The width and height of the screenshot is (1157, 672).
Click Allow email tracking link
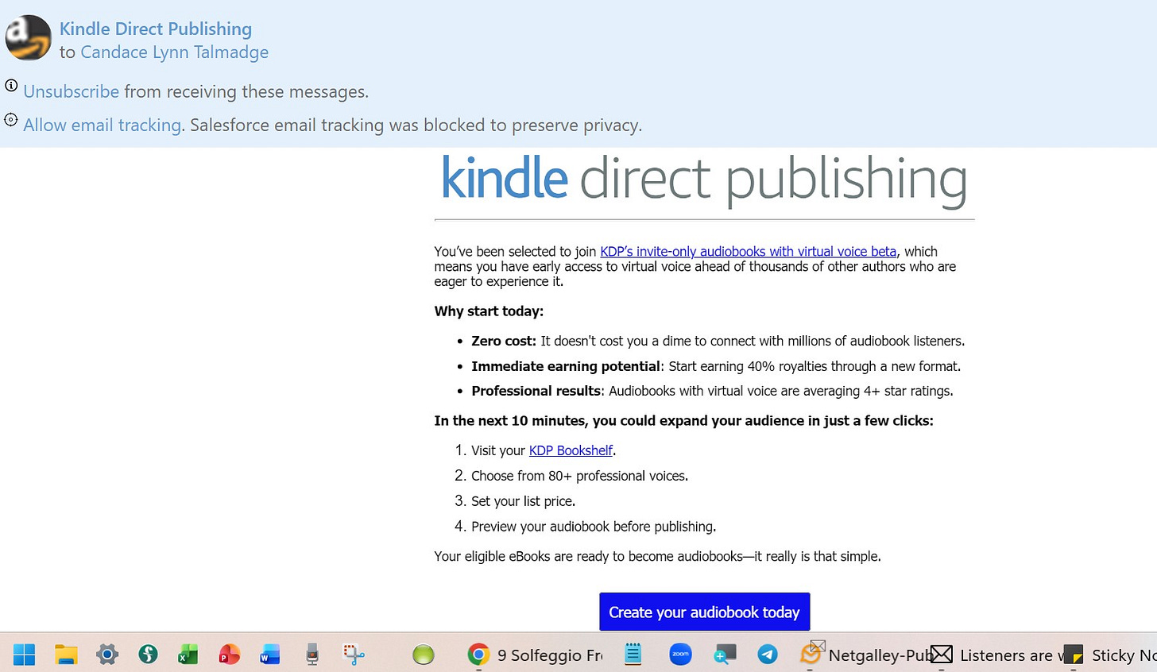[103, 125]
